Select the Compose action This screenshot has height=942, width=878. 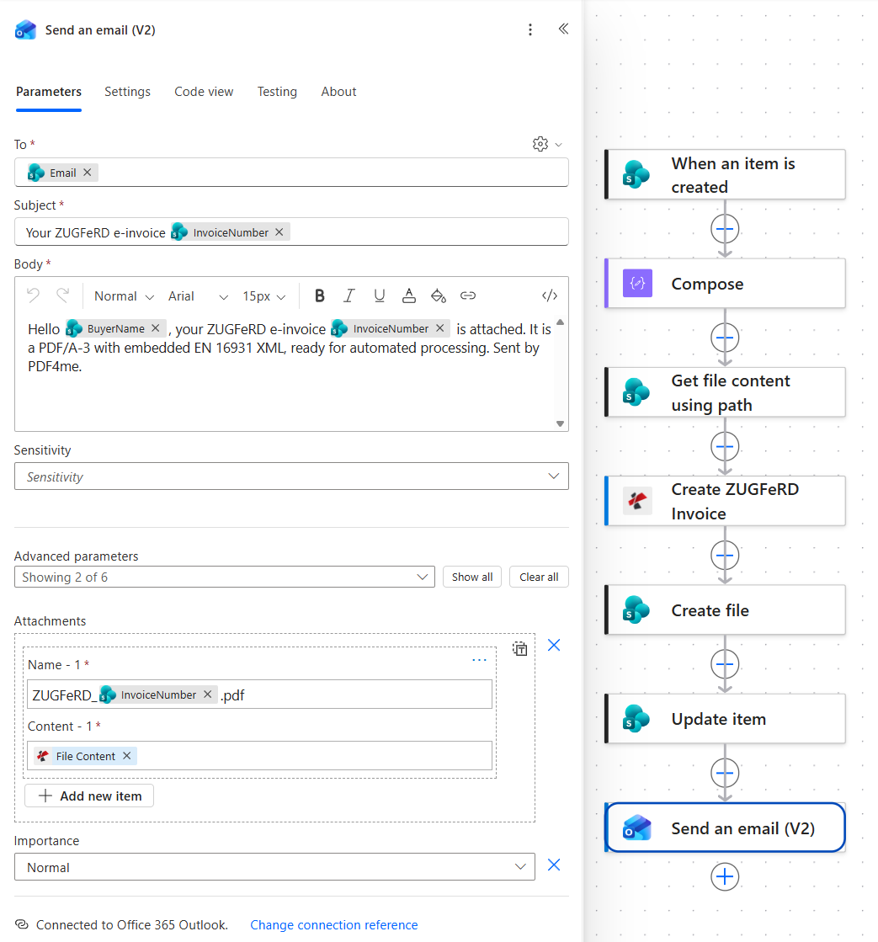click(725, 284)
